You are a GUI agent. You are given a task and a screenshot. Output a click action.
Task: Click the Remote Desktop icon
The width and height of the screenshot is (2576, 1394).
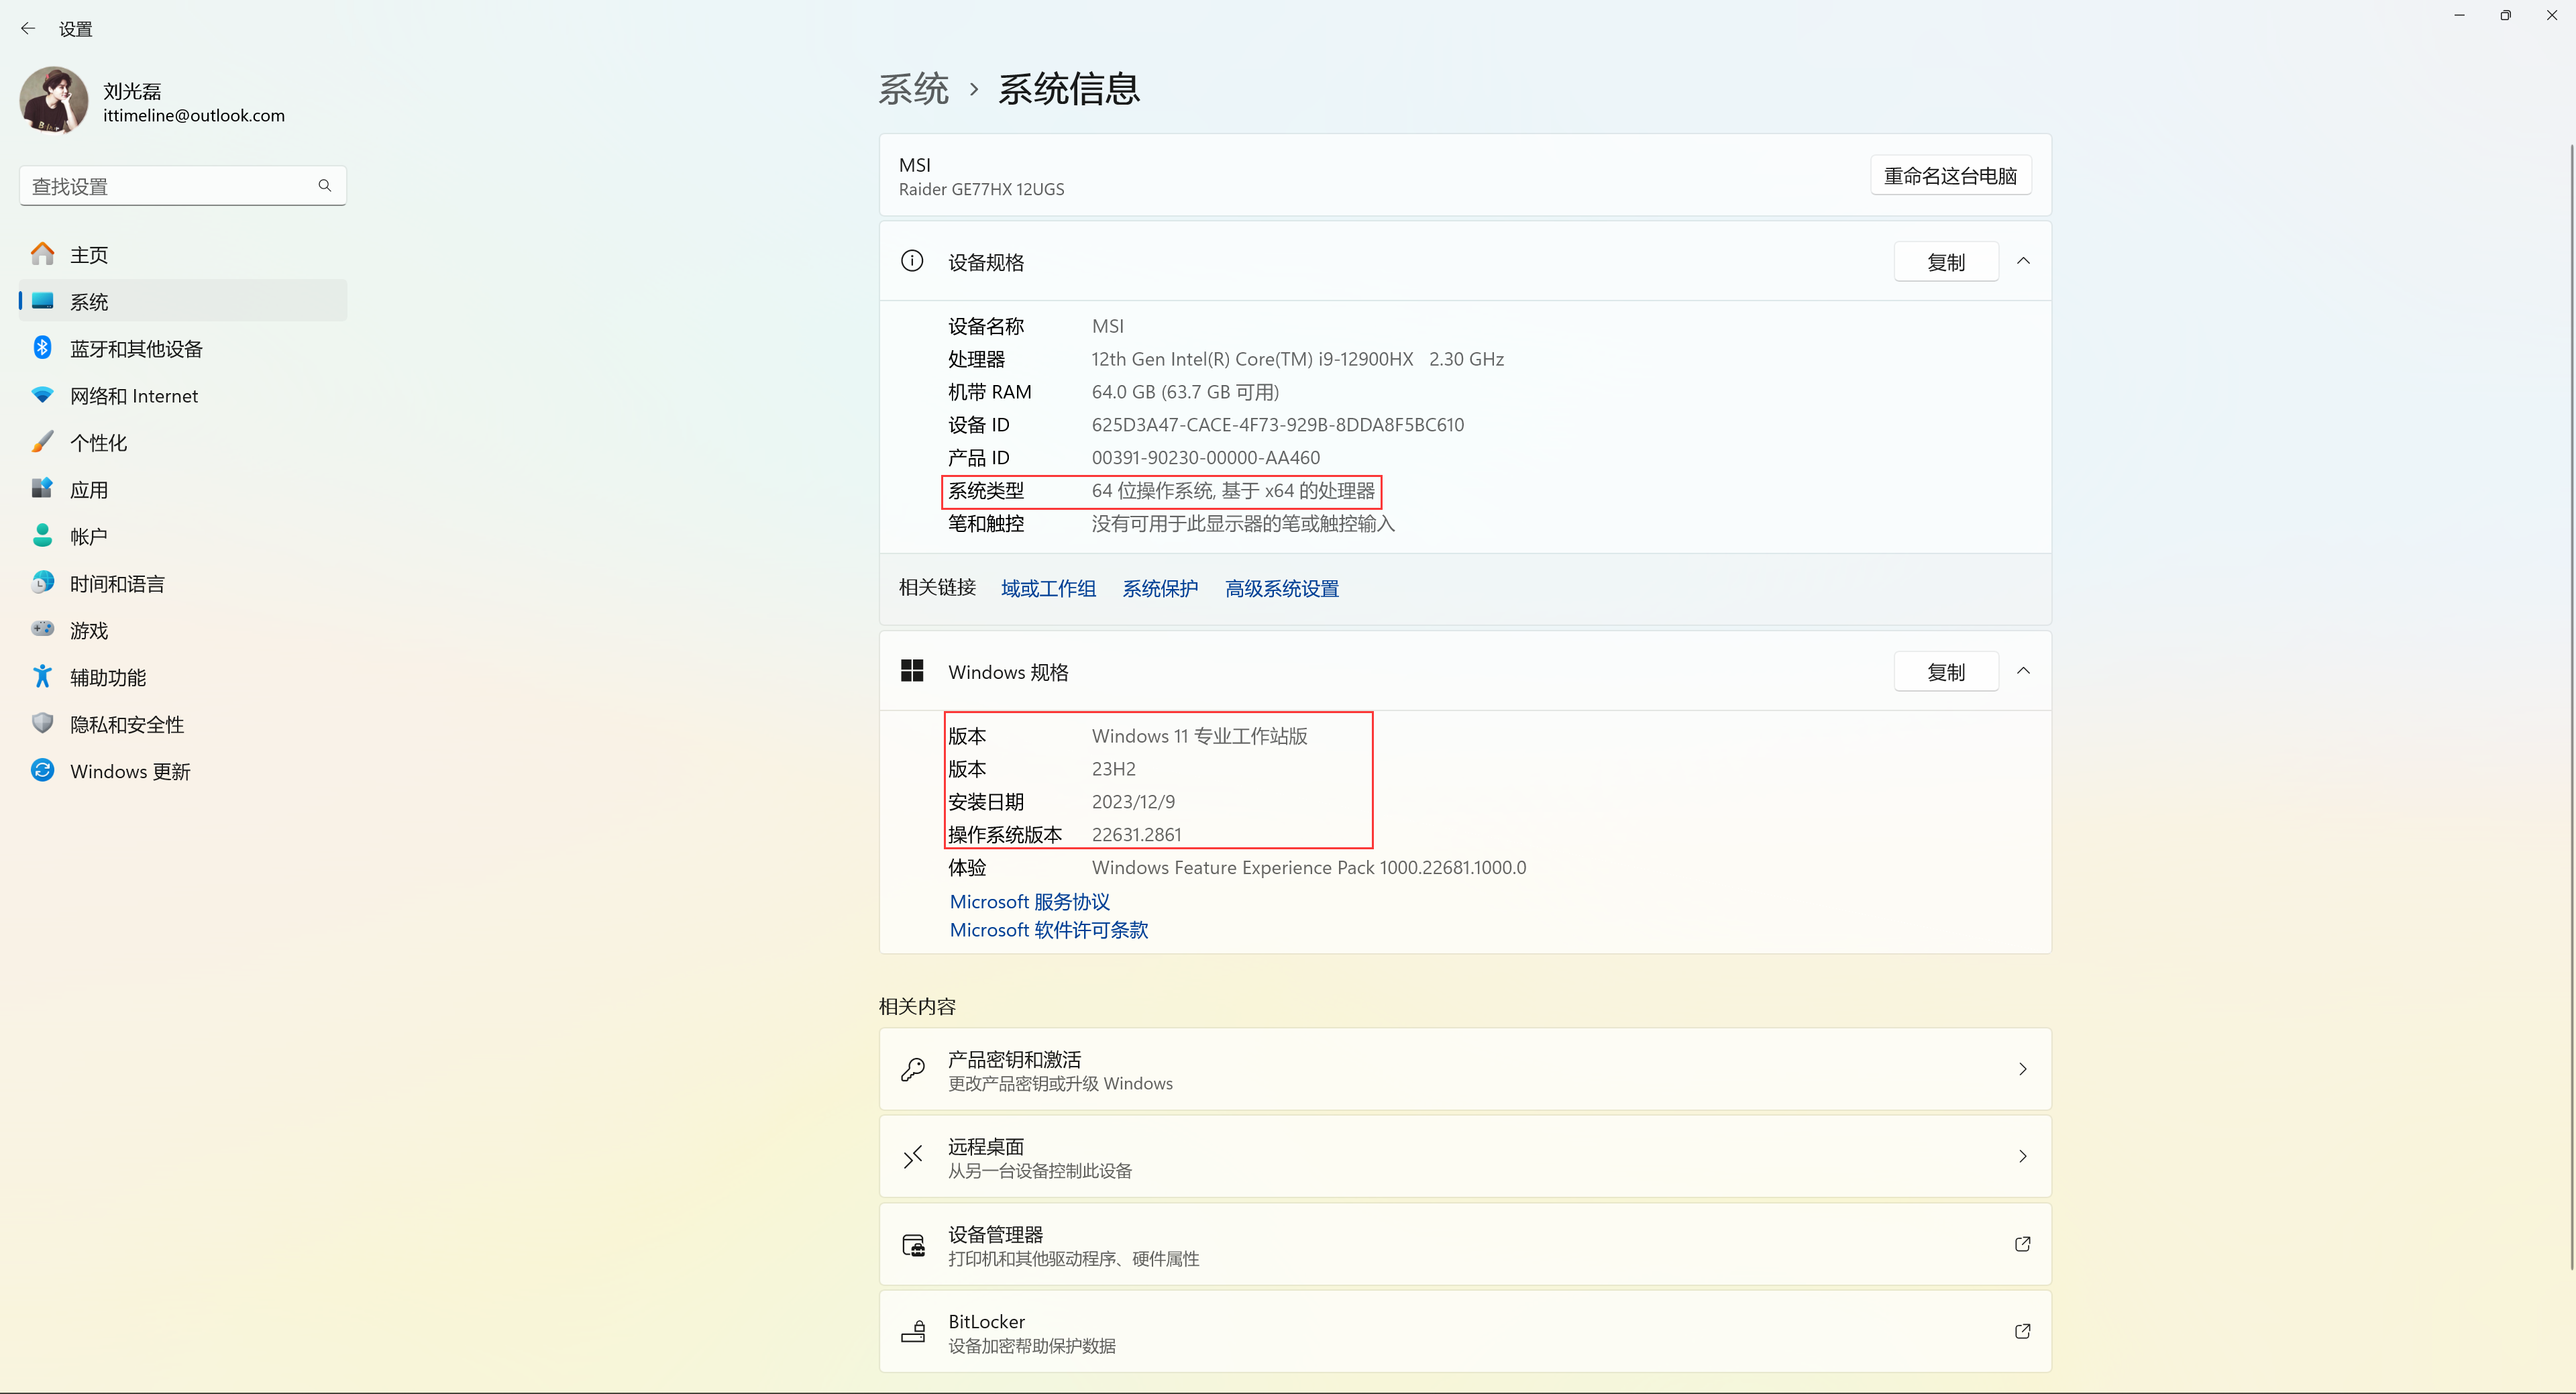tap(912, 1157)
